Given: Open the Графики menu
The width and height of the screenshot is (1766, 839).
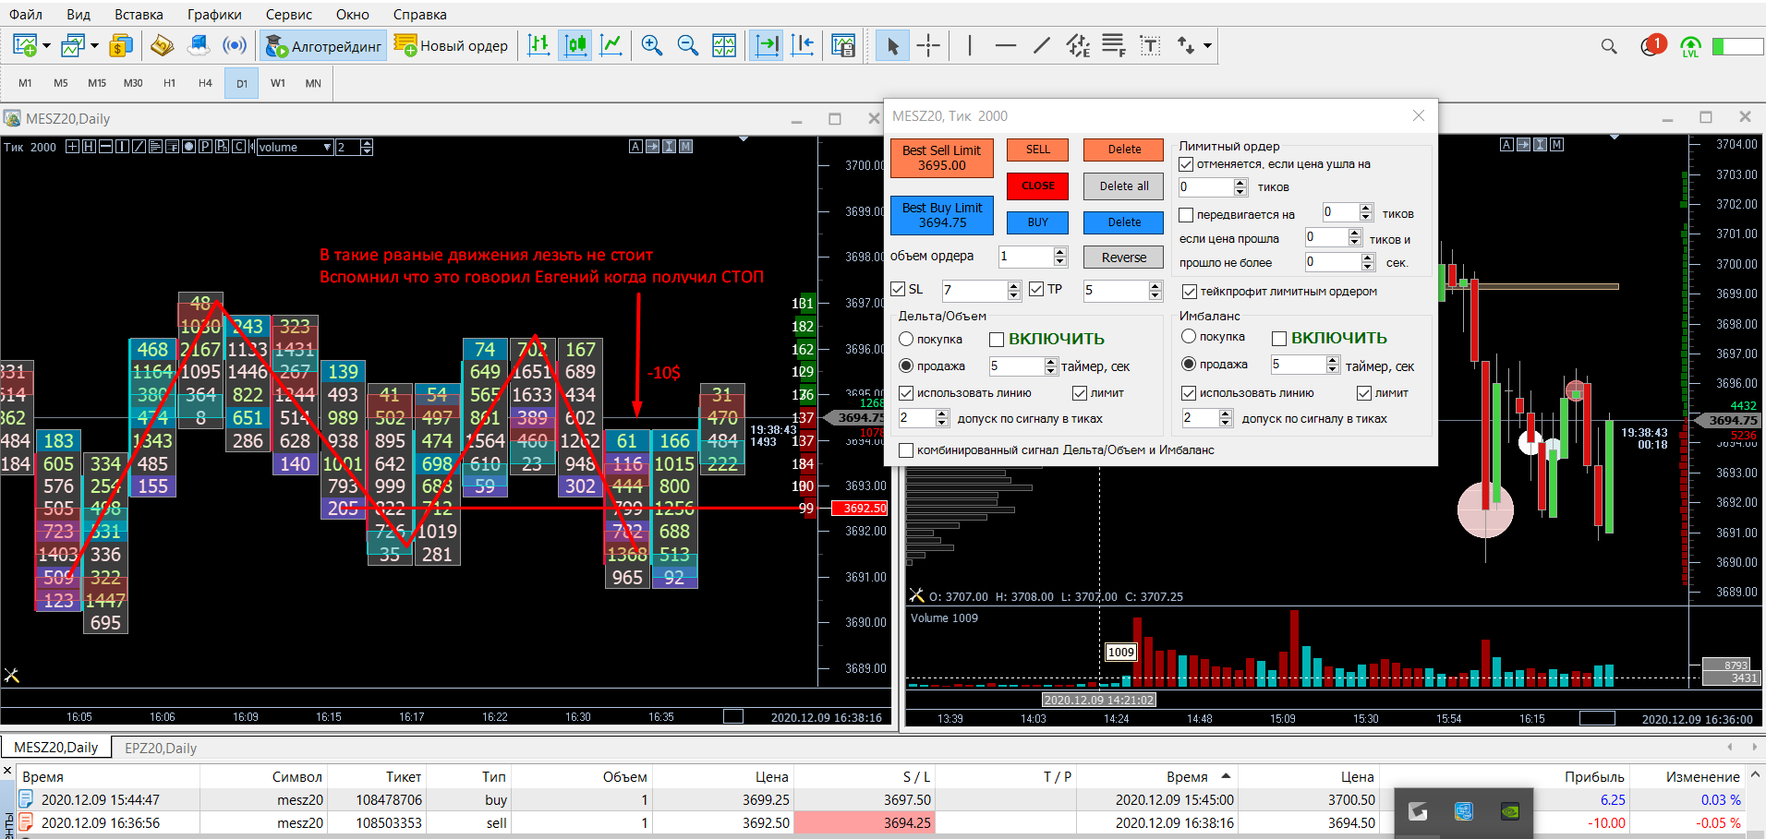Looking at the screenshot, I should coord(214,15).
